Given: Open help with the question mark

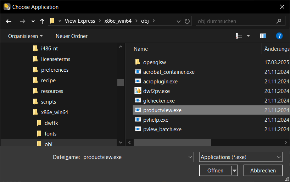Looking at the screenshot, I should click(x=279, y=36).
